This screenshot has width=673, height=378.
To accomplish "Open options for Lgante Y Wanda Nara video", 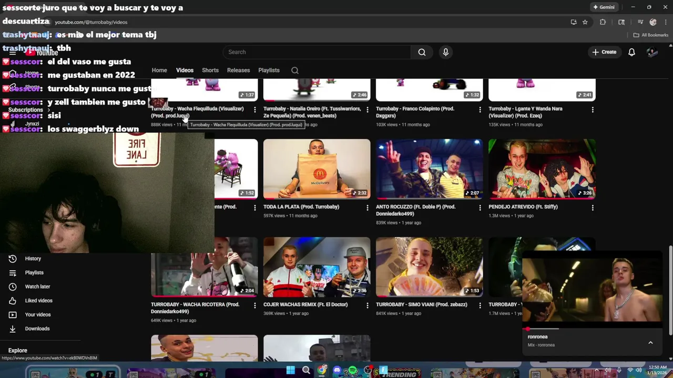I will (x=593, y=110).
